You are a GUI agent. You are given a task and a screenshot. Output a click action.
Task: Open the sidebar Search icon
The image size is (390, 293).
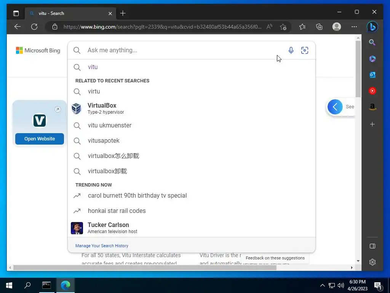(372, 42)
